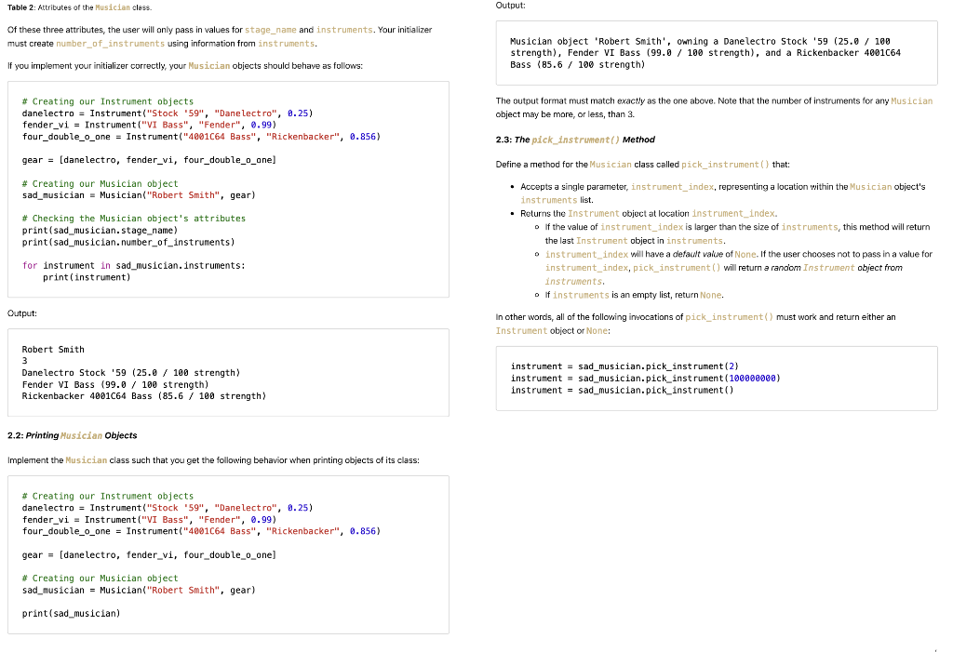The height and width of the screenshot is (652, 953).
Task: Click the output line containing only '3'
Action: click(25, 361)
